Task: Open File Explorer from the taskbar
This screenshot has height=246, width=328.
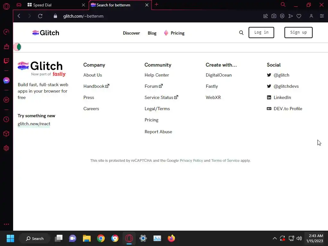Action: (x=86, y=238)
